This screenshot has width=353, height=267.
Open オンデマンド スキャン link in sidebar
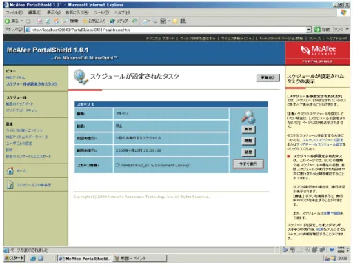coord(21,110)
